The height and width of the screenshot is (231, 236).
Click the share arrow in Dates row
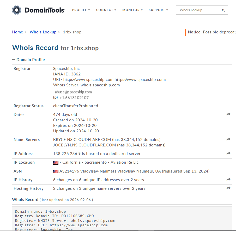pos(228,115)
